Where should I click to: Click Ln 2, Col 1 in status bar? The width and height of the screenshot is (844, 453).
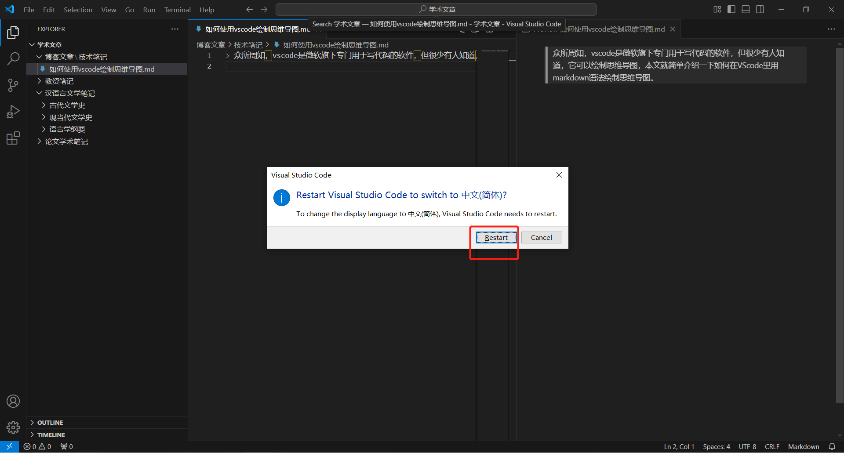click(x=679, y=446)
